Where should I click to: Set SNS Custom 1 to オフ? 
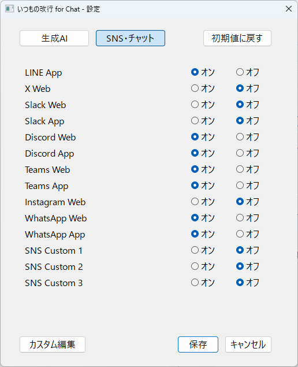pyautogui.click(x=248, y=250)
